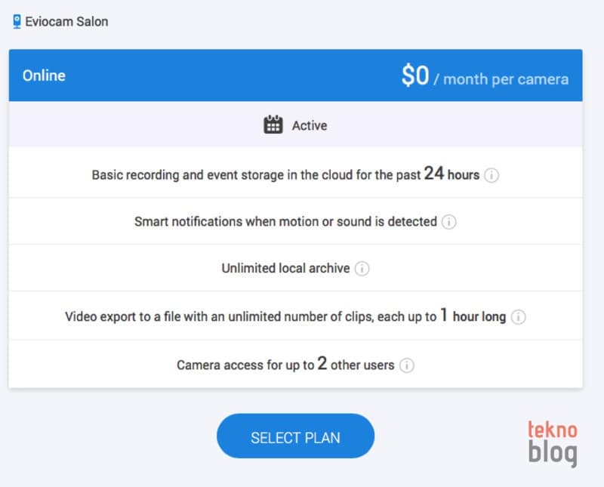Screen dimensions: 604x487
Task: Click the Online plan header title
Action: [44, 76]
